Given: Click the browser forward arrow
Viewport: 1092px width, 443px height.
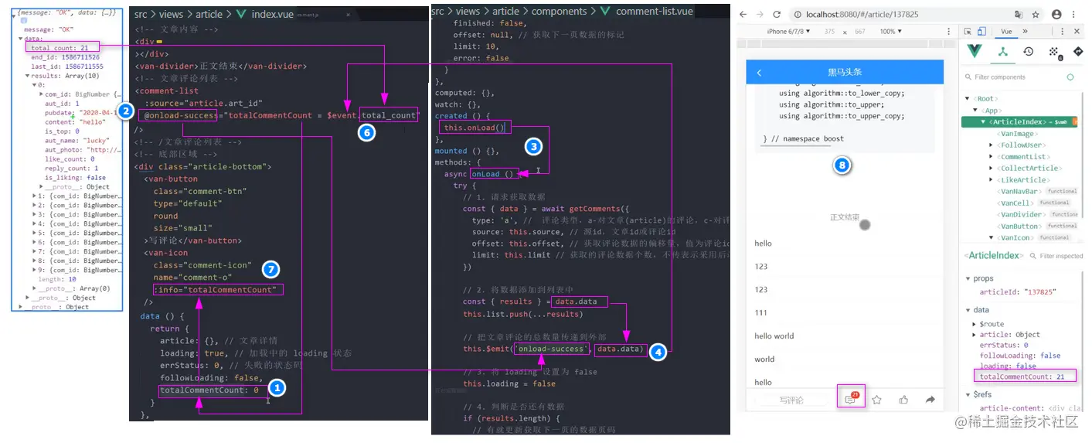Looking at the screenshot, I should [x=760, y=14].
